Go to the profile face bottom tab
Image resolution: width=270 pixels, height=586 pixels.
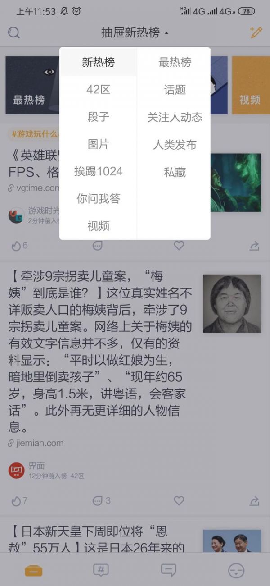click(236, 571)
